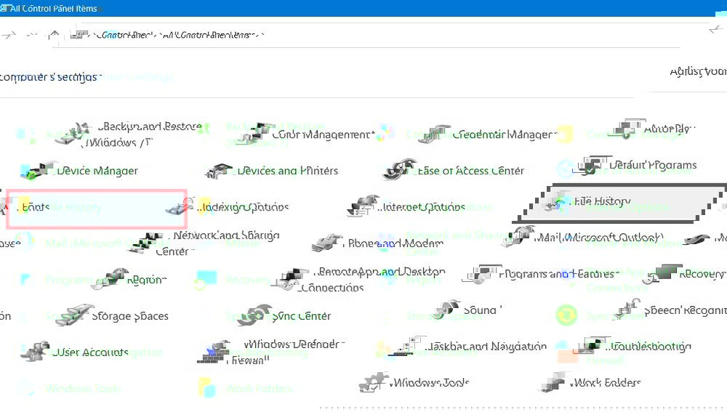Open Ease of Access Center icon
Image resolution: width=727 pixels, height=412 pixels.
pyautogui.click(x=400, y=170)
